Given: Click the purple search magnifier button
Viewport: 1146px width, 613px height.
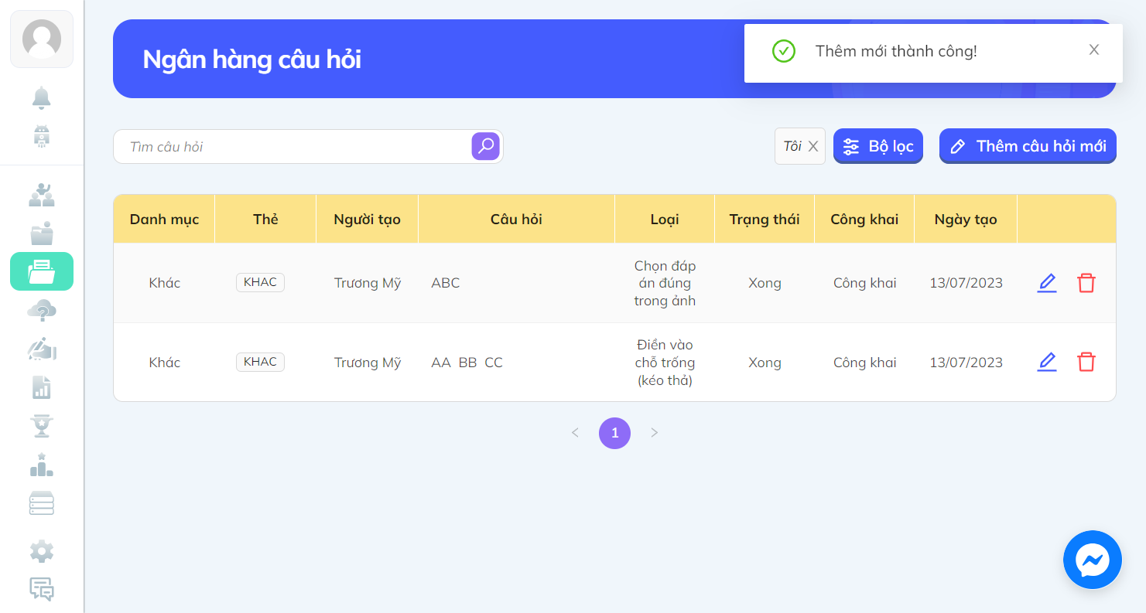Looking at the screenshot, I should click(486, 146).
